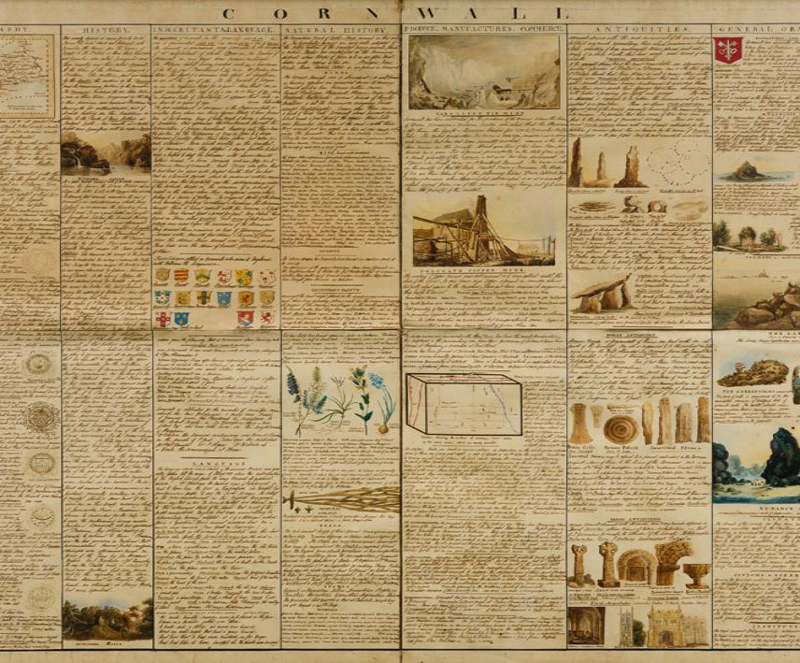
Task: Open the Cornwall map in top-left corner
Action: [26, 77]
